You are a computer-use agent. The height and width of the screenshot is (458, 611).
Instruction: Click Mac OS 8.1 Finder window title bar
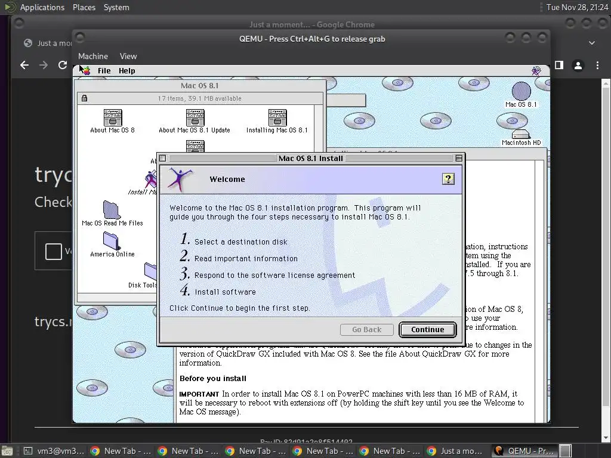point(199,85)
